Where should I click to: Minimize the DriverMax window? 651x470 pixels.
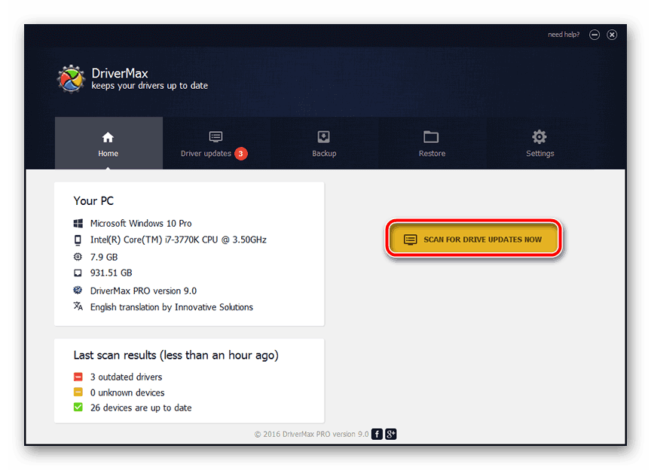594,35
